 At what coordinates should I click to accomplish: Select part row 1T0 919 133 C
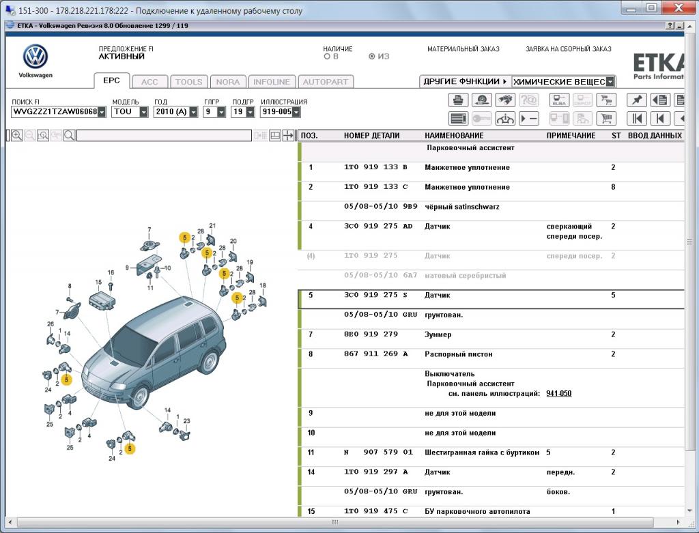491,191
